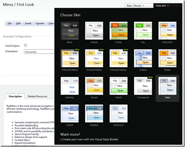Screen dimensions: 185x147
Task: Open the File menu
Action: 10,23
